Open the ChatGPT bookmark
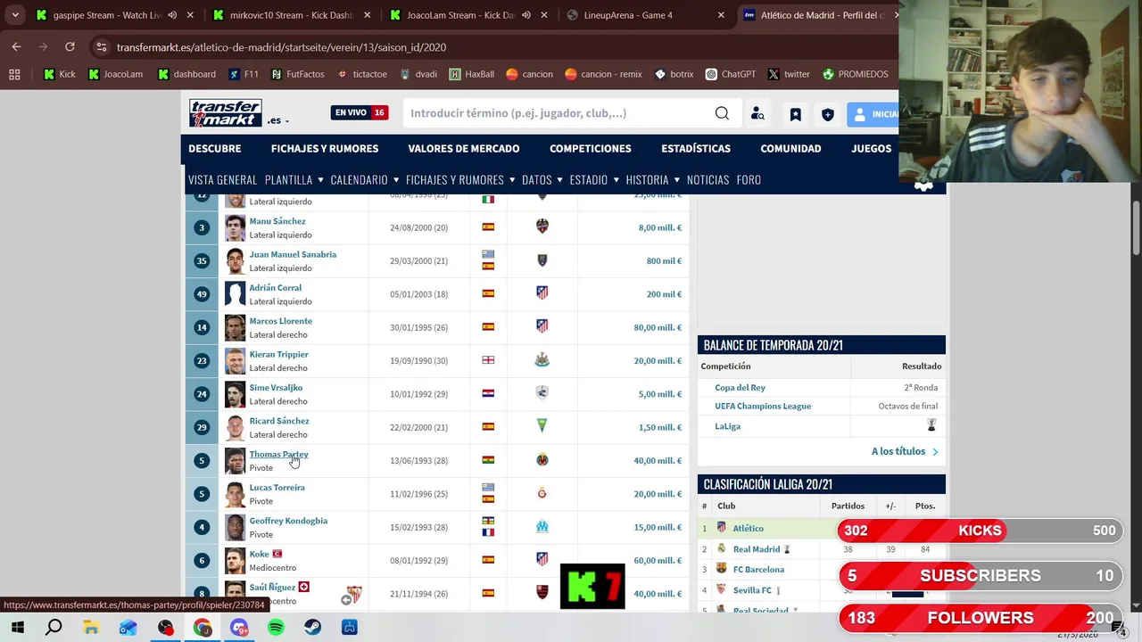 (731, 74)
